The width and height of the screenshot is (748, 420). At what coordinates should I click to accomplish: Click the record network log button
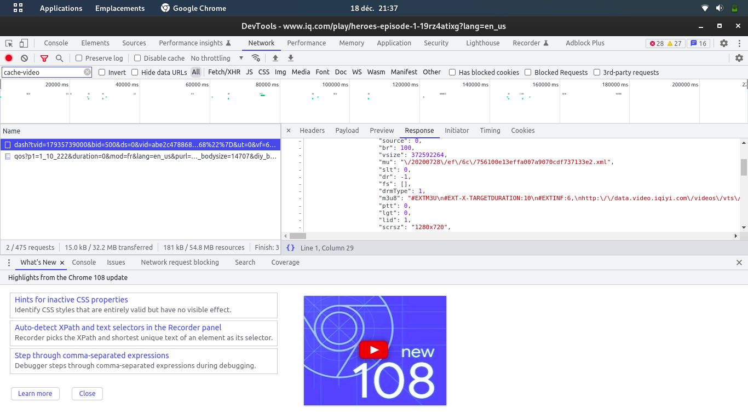[x=9, y=58]
